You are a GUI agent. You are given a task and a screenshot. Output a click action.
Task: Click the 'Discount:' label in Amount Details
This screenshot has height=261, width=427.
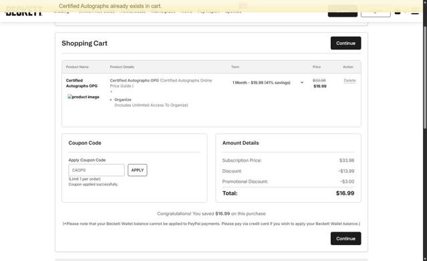pos(232,171)
